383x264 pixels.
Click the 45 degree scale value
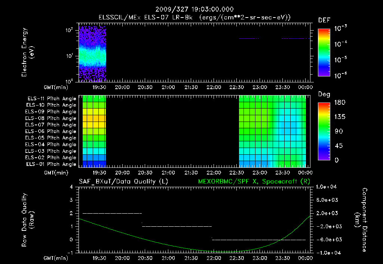338,146
